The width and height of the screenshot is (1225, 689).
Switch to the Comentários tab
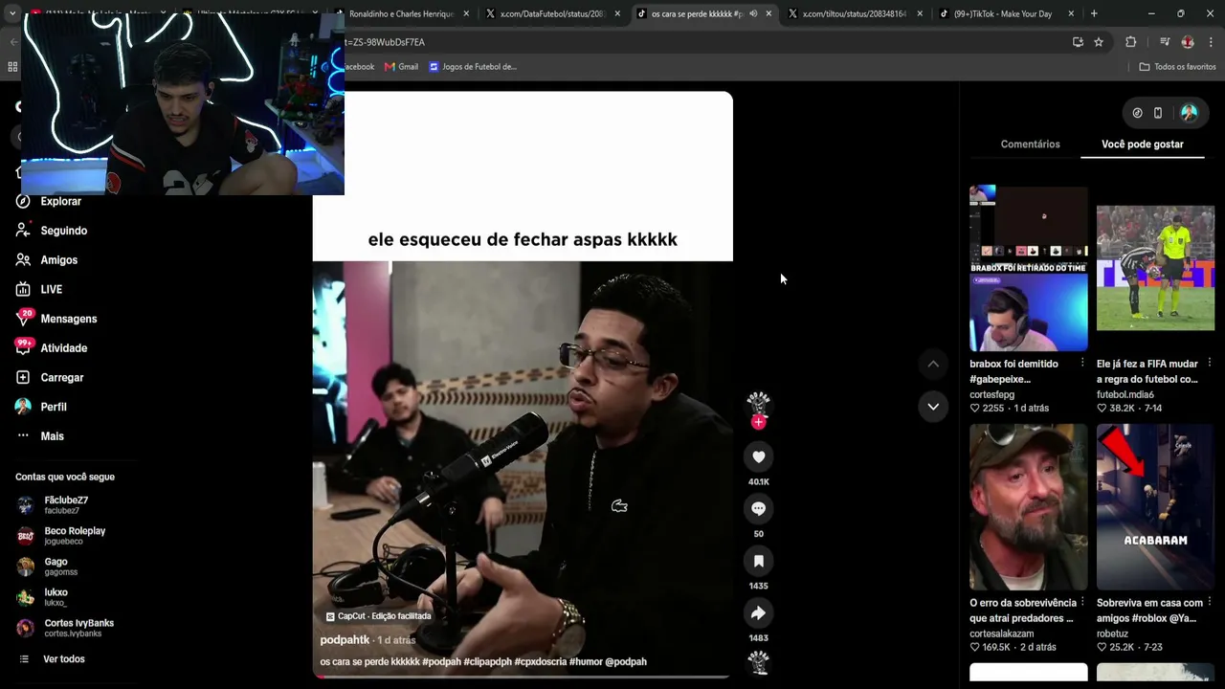[1030, 144]
